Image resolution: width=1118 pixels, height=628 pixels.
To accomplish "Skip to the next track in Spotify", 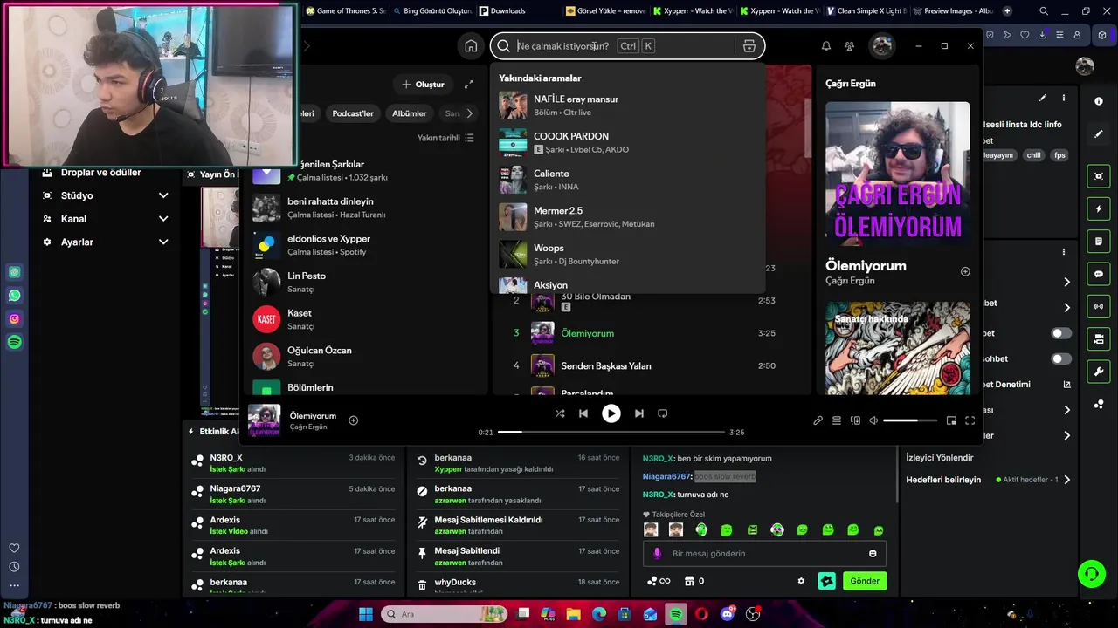I will pos(639,413).
